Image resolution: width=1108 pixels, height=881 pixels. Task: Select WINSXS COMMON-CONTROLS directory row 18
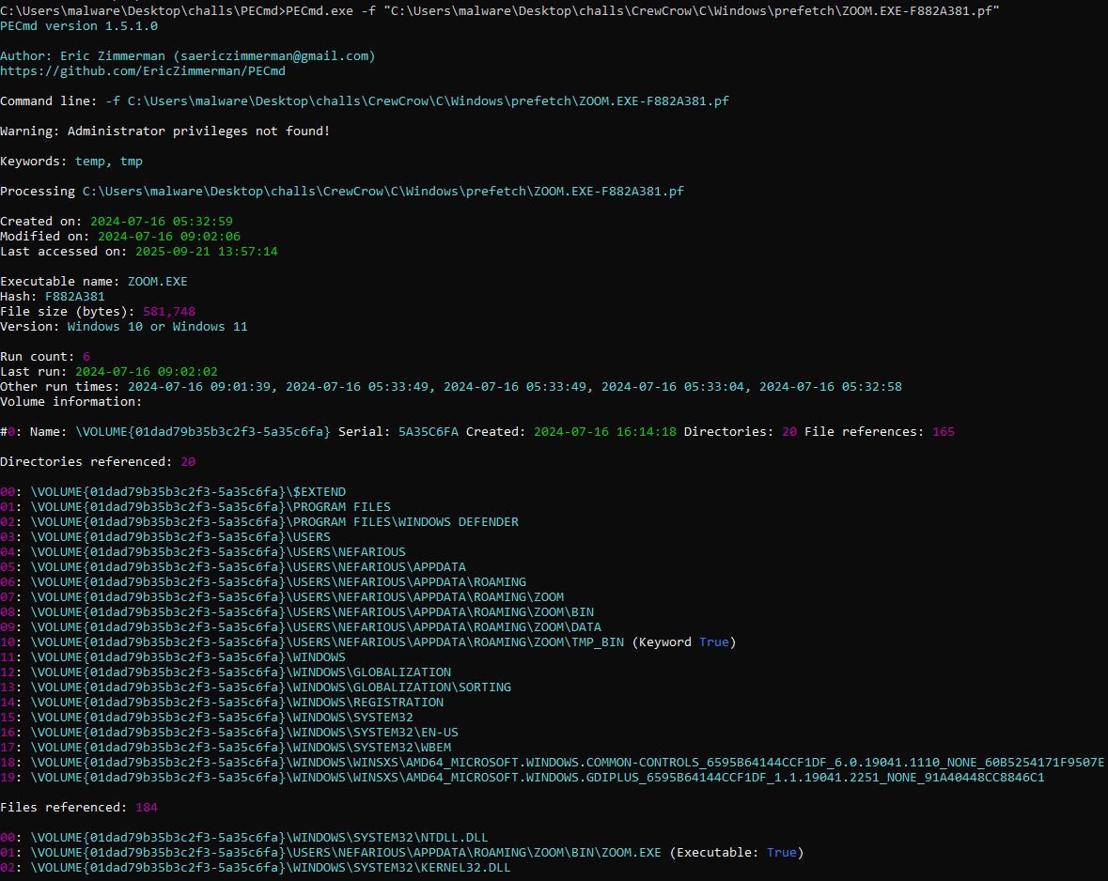pos(552,763)
